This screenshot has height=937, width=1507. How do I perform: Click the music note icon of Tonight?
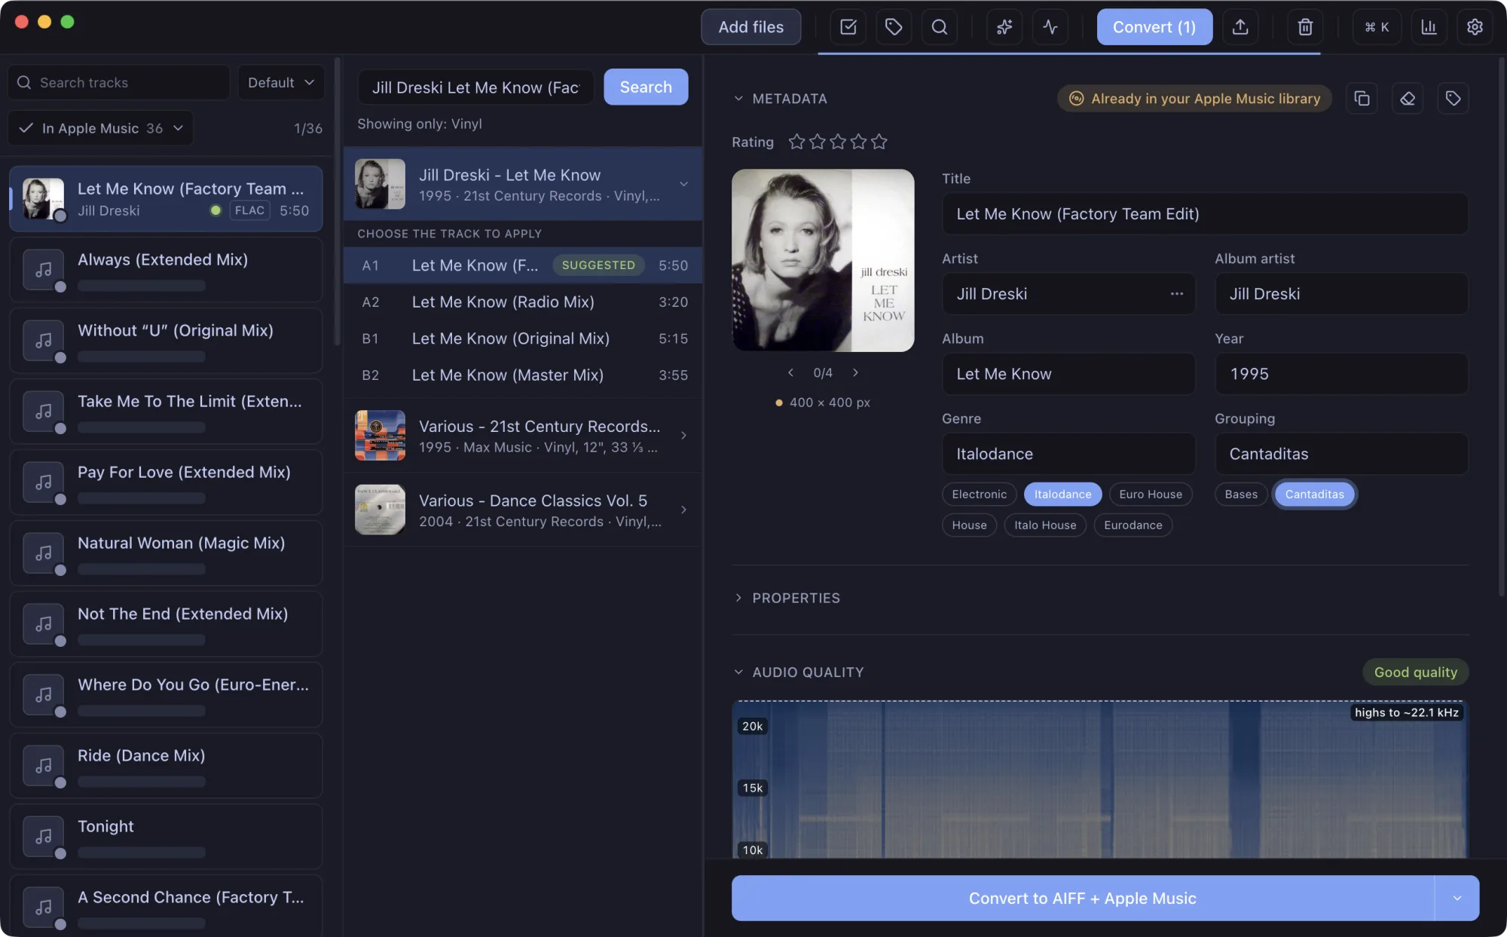[44, 837]
